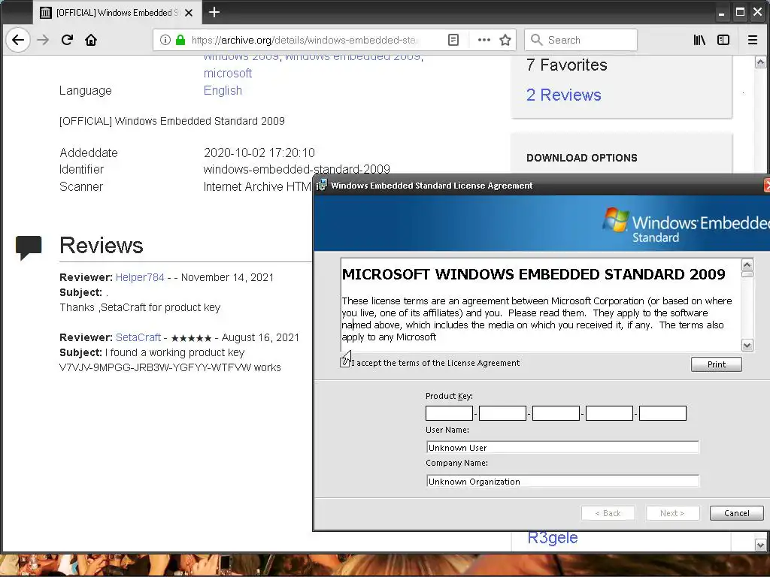Click the Next button in setup dialog
This screenshot has width=770, height=577.
671,512
